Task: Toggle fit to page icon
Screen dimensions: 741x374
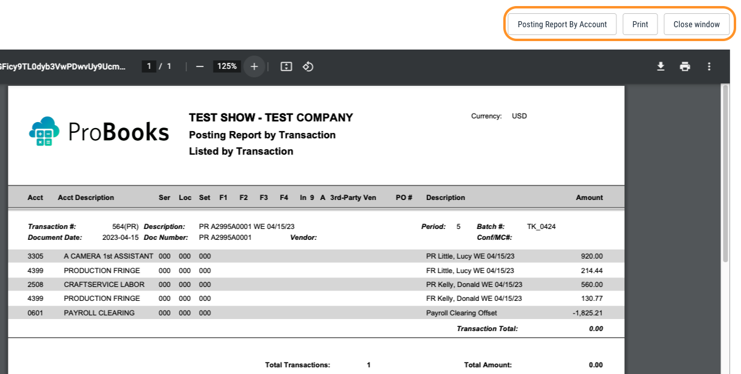Action: 286,66
